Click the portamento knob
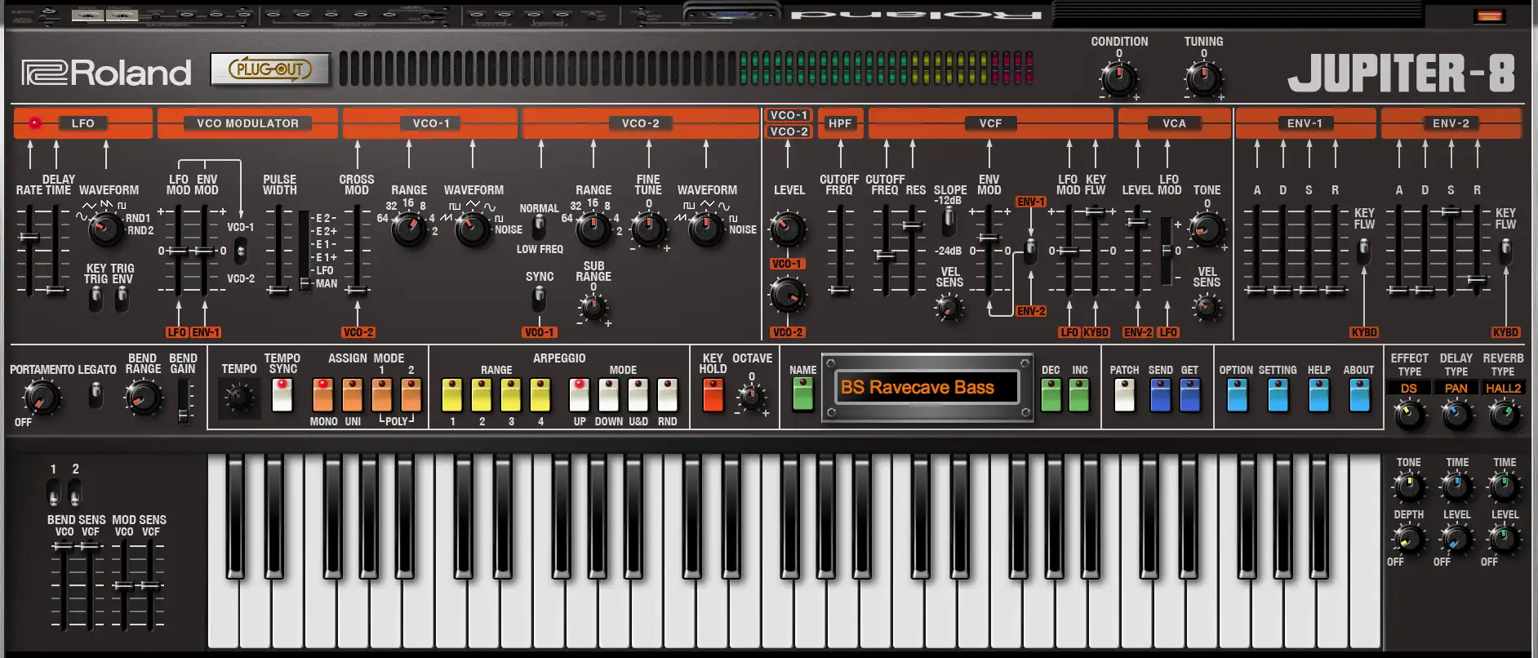The width and height of the screenshot is (1538, 658). [41, 398]
